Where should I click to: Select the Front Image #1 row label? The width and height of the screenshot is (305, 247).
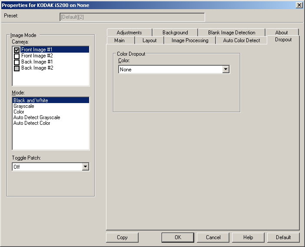[37, 50]
